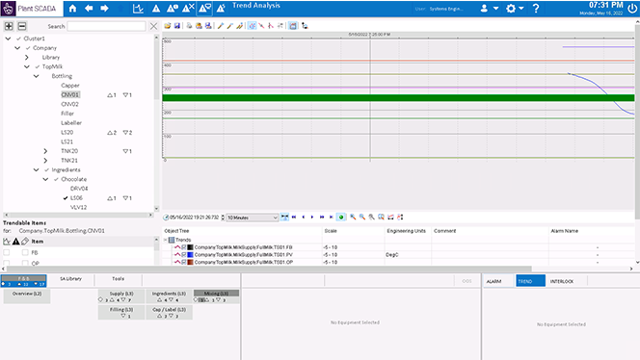Switch to the INTERLOCK tab
This screenshot has width=640, height=360.
[562, 281]
